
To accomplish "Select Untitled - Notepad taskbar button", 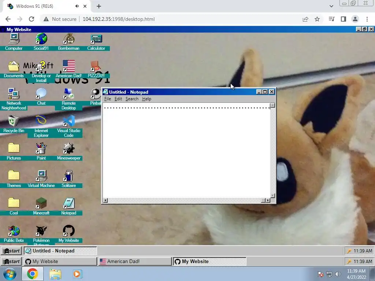I will [x=60, y=251].
